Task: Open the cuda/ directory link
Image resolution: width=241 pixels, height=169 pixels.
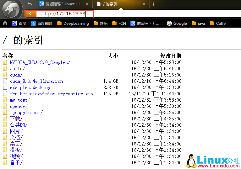Action: (16, 75)
